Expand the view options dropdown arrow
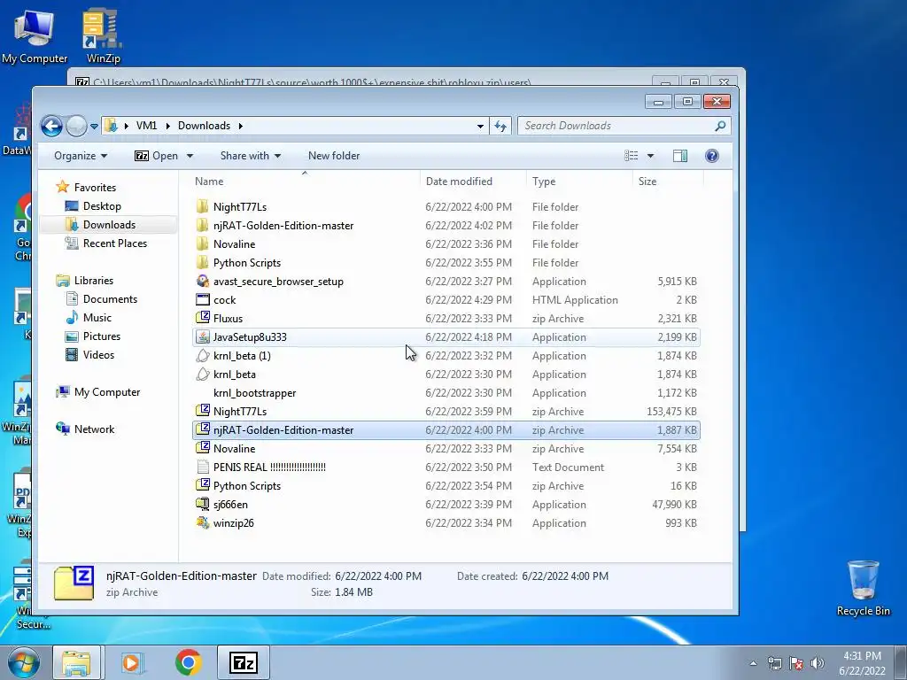This screenshot has height=680, width=907. coord(650,156)
